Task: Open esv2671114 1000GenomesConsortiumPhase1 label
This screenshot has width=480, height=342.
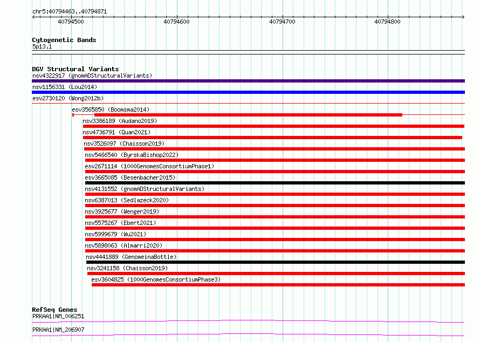Action: click(149, 166)
